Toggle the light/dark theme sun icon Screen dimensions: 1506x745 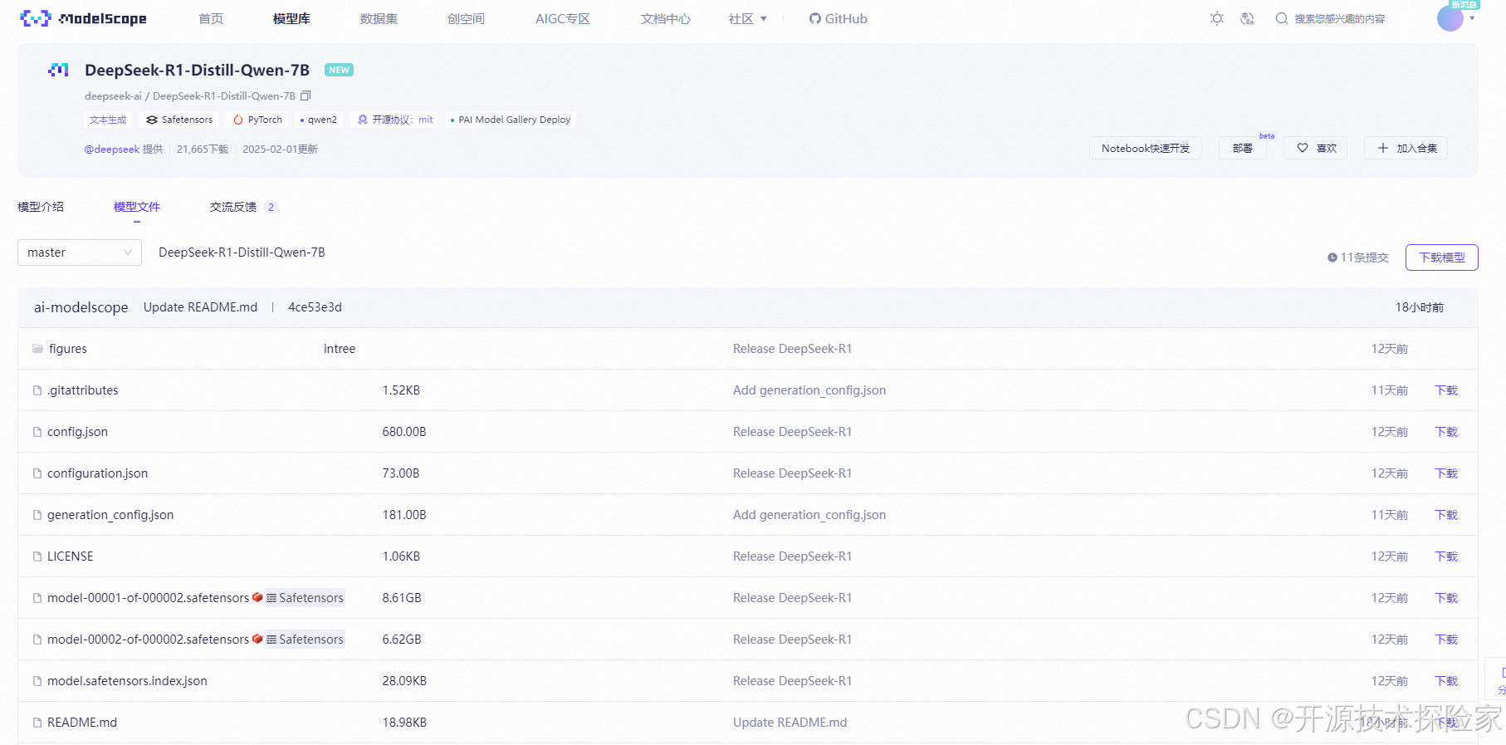pos(1217,18)
